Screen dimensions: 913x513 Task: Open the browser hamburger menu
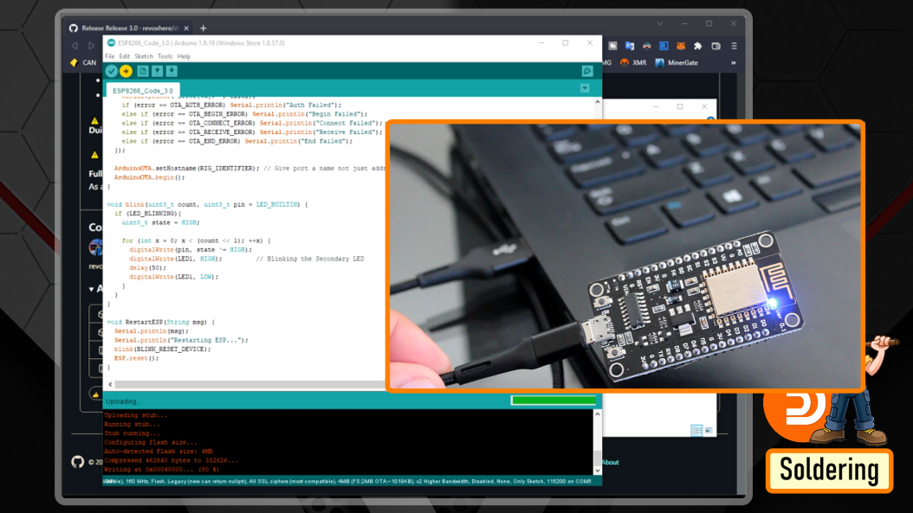click(x=734, y=46)
